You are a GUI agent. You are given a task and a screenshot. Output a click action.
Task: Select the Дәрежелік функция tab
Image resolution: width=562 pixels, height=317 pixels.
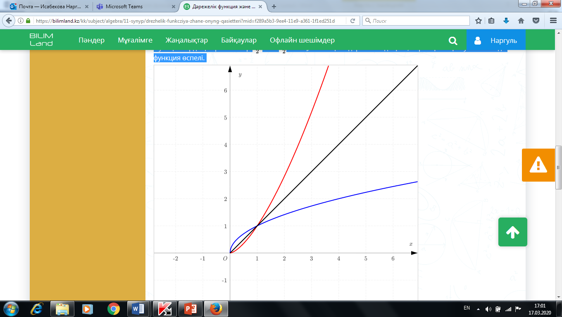pyautogui.click(x=224, y=7)
